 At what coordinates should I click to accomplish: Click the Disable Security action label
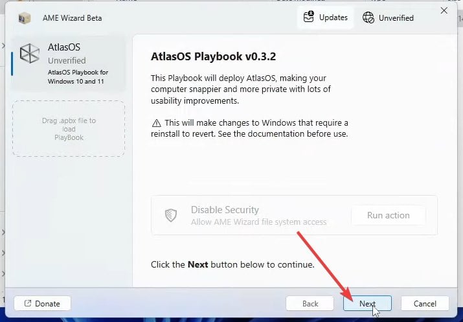click(225, 210)
